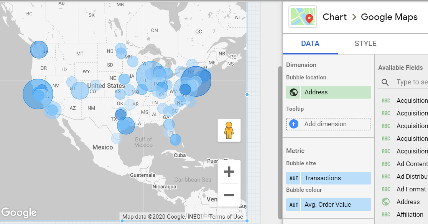Zoom in with the map plus button
Viewport: 428px width, 224px height.
(x=229, y=171)
